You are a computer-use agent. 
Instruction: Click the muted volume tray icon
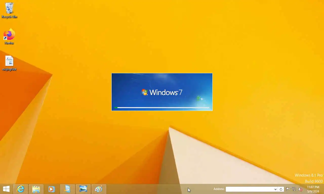pos(300,189)
